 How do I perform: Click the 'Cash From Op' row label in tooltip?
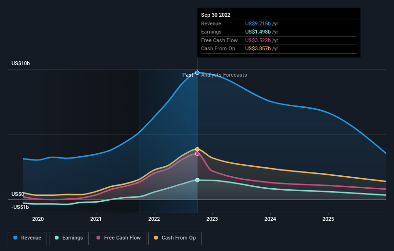pos(218,49)
